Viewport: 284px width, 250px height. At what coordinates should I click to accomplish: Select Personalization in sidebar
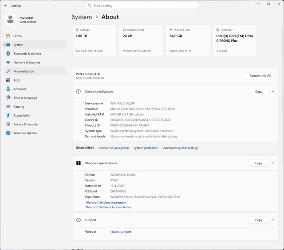[x=35, y=71]
